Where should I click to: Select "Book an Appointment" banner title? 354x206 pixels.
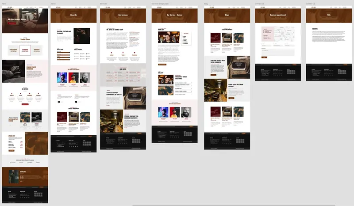pos(278,15)
